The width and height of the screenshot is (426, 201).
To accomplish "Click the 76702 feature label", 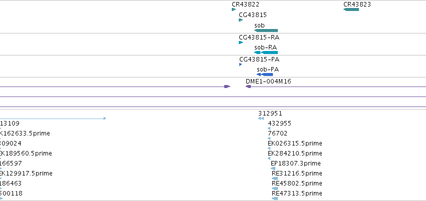I will tap(277, 133).
